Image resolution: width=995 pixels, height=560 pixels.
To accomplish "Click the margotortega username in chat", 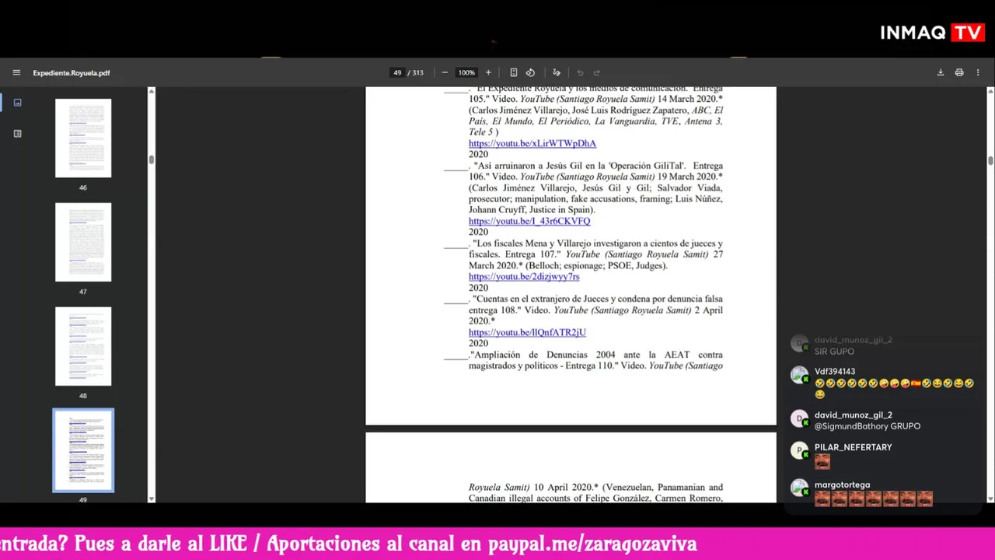I will click(842, 485).
